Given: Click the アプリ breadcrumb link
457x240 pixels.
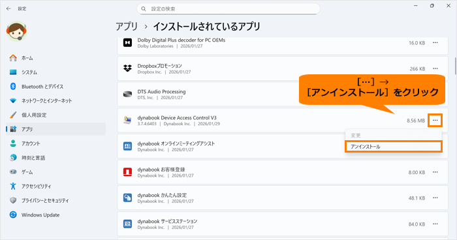Looking at the screenshot, I should coord(127,27).
